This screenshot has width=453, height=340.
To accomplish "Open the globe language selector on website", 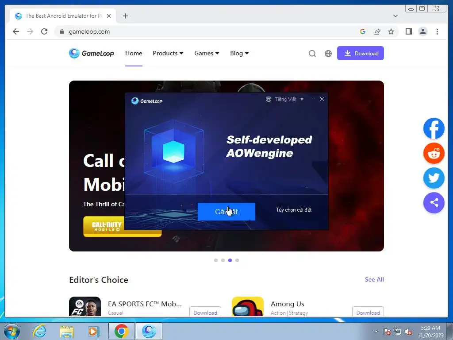I will (x=328, y=54).
